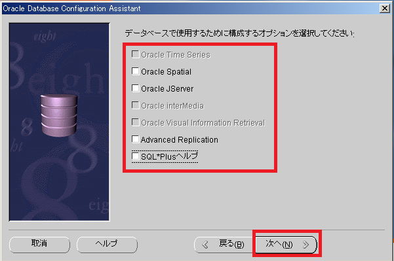The width and height of the screenshot is (394, 261).
Task: Check the Oracle JServer checkbox
Action: click(x=136, y=88)
